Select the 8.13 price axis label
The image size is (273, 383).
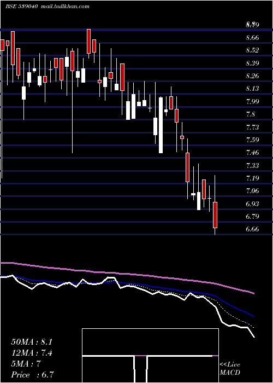252,89
